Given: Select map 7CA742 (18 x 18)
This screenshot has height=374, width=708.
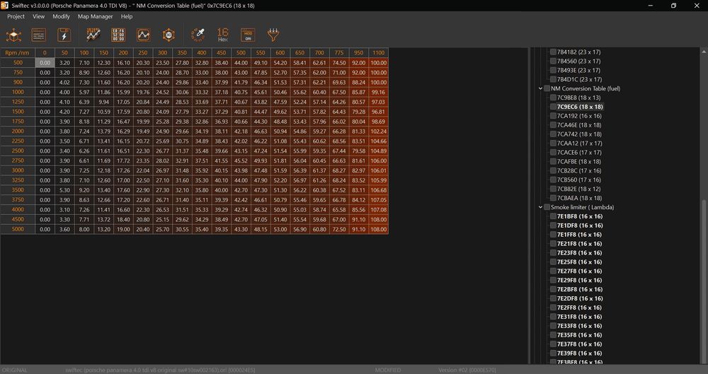Looking at the screenshot, I should coord(579,134).
